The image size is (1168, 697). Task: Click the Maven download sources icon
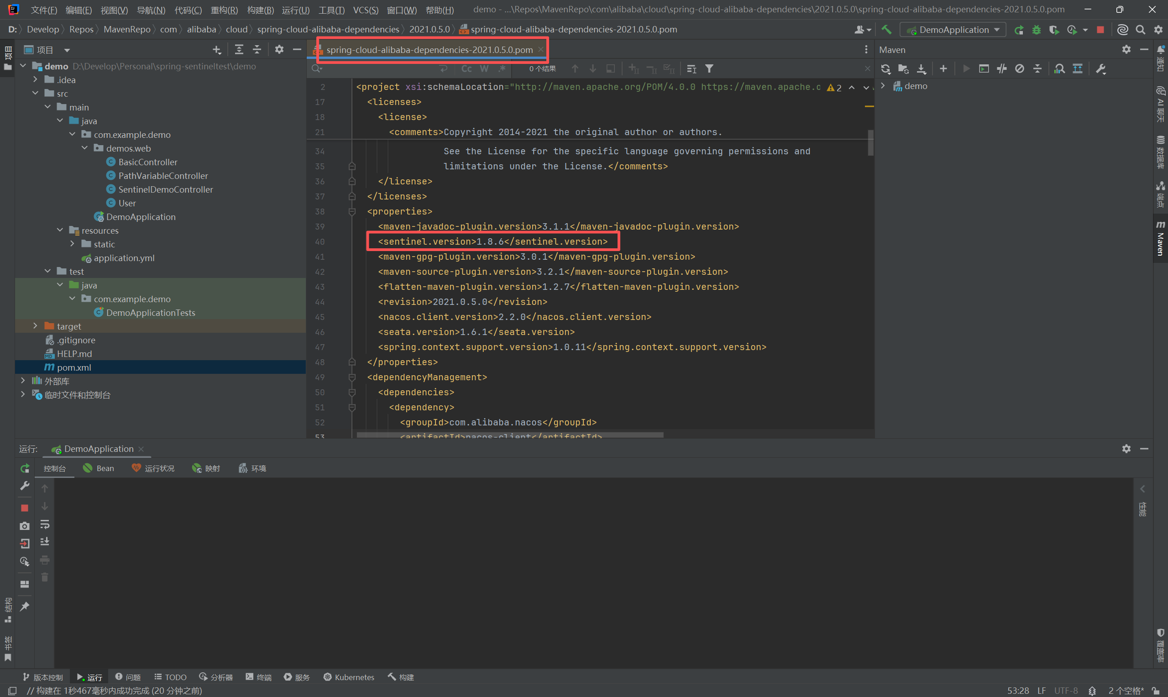pos(922,69)
